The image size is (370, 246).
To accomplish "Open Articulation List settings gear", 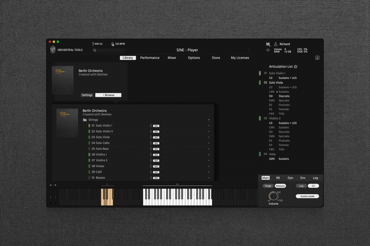I will (x=296, y=67).
